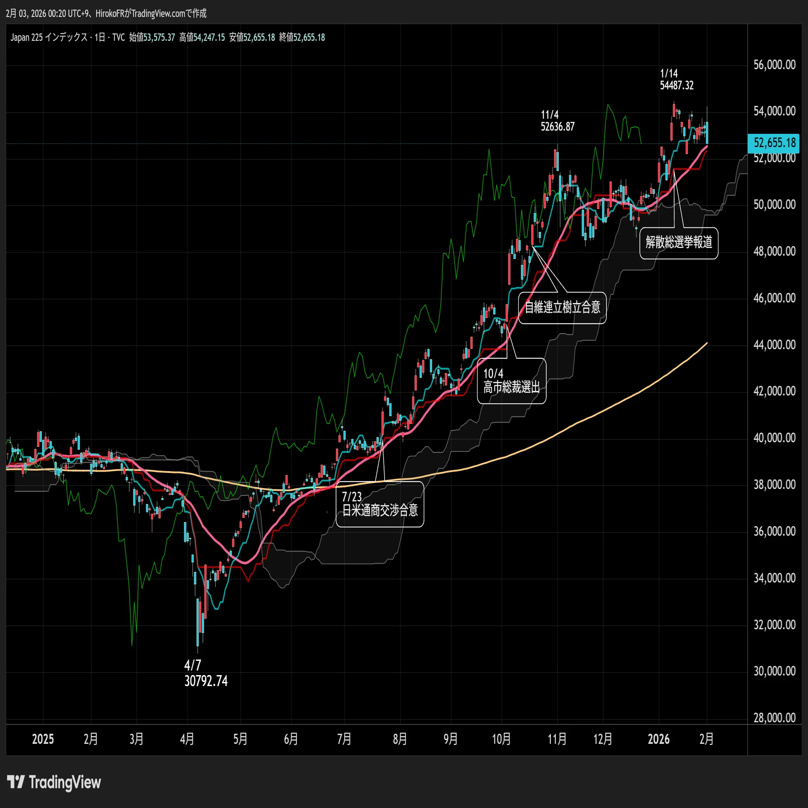
Task: Click the 3月 label on the time axis
Action: 137,739
